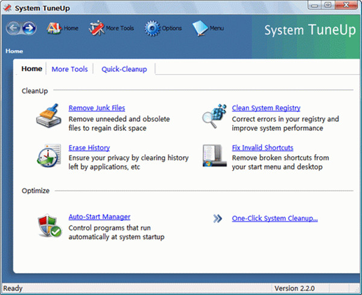Click the broom Remove Junk Files icon

[49, 116]
